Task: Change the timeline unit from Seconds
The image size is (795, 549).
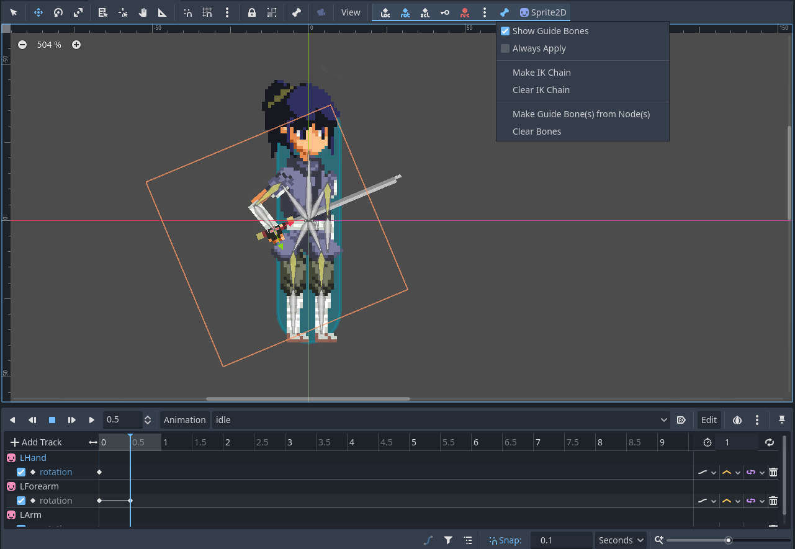Action: pyautogui.click(x=621, y=540)
